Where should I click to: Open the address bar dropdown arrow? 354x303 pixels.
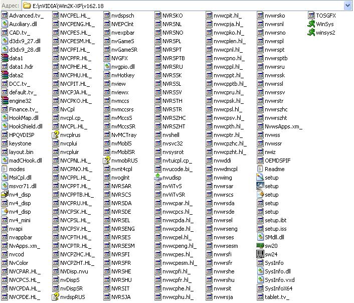[x=348, y=6]
